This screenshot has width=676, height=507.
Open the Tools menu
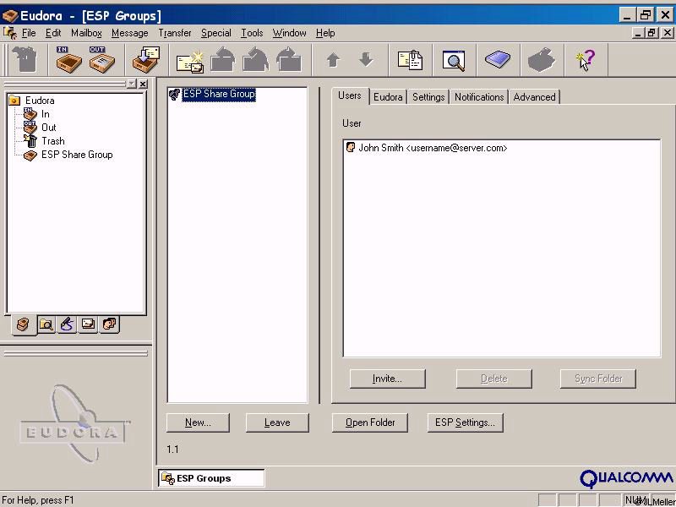point(252,33)
